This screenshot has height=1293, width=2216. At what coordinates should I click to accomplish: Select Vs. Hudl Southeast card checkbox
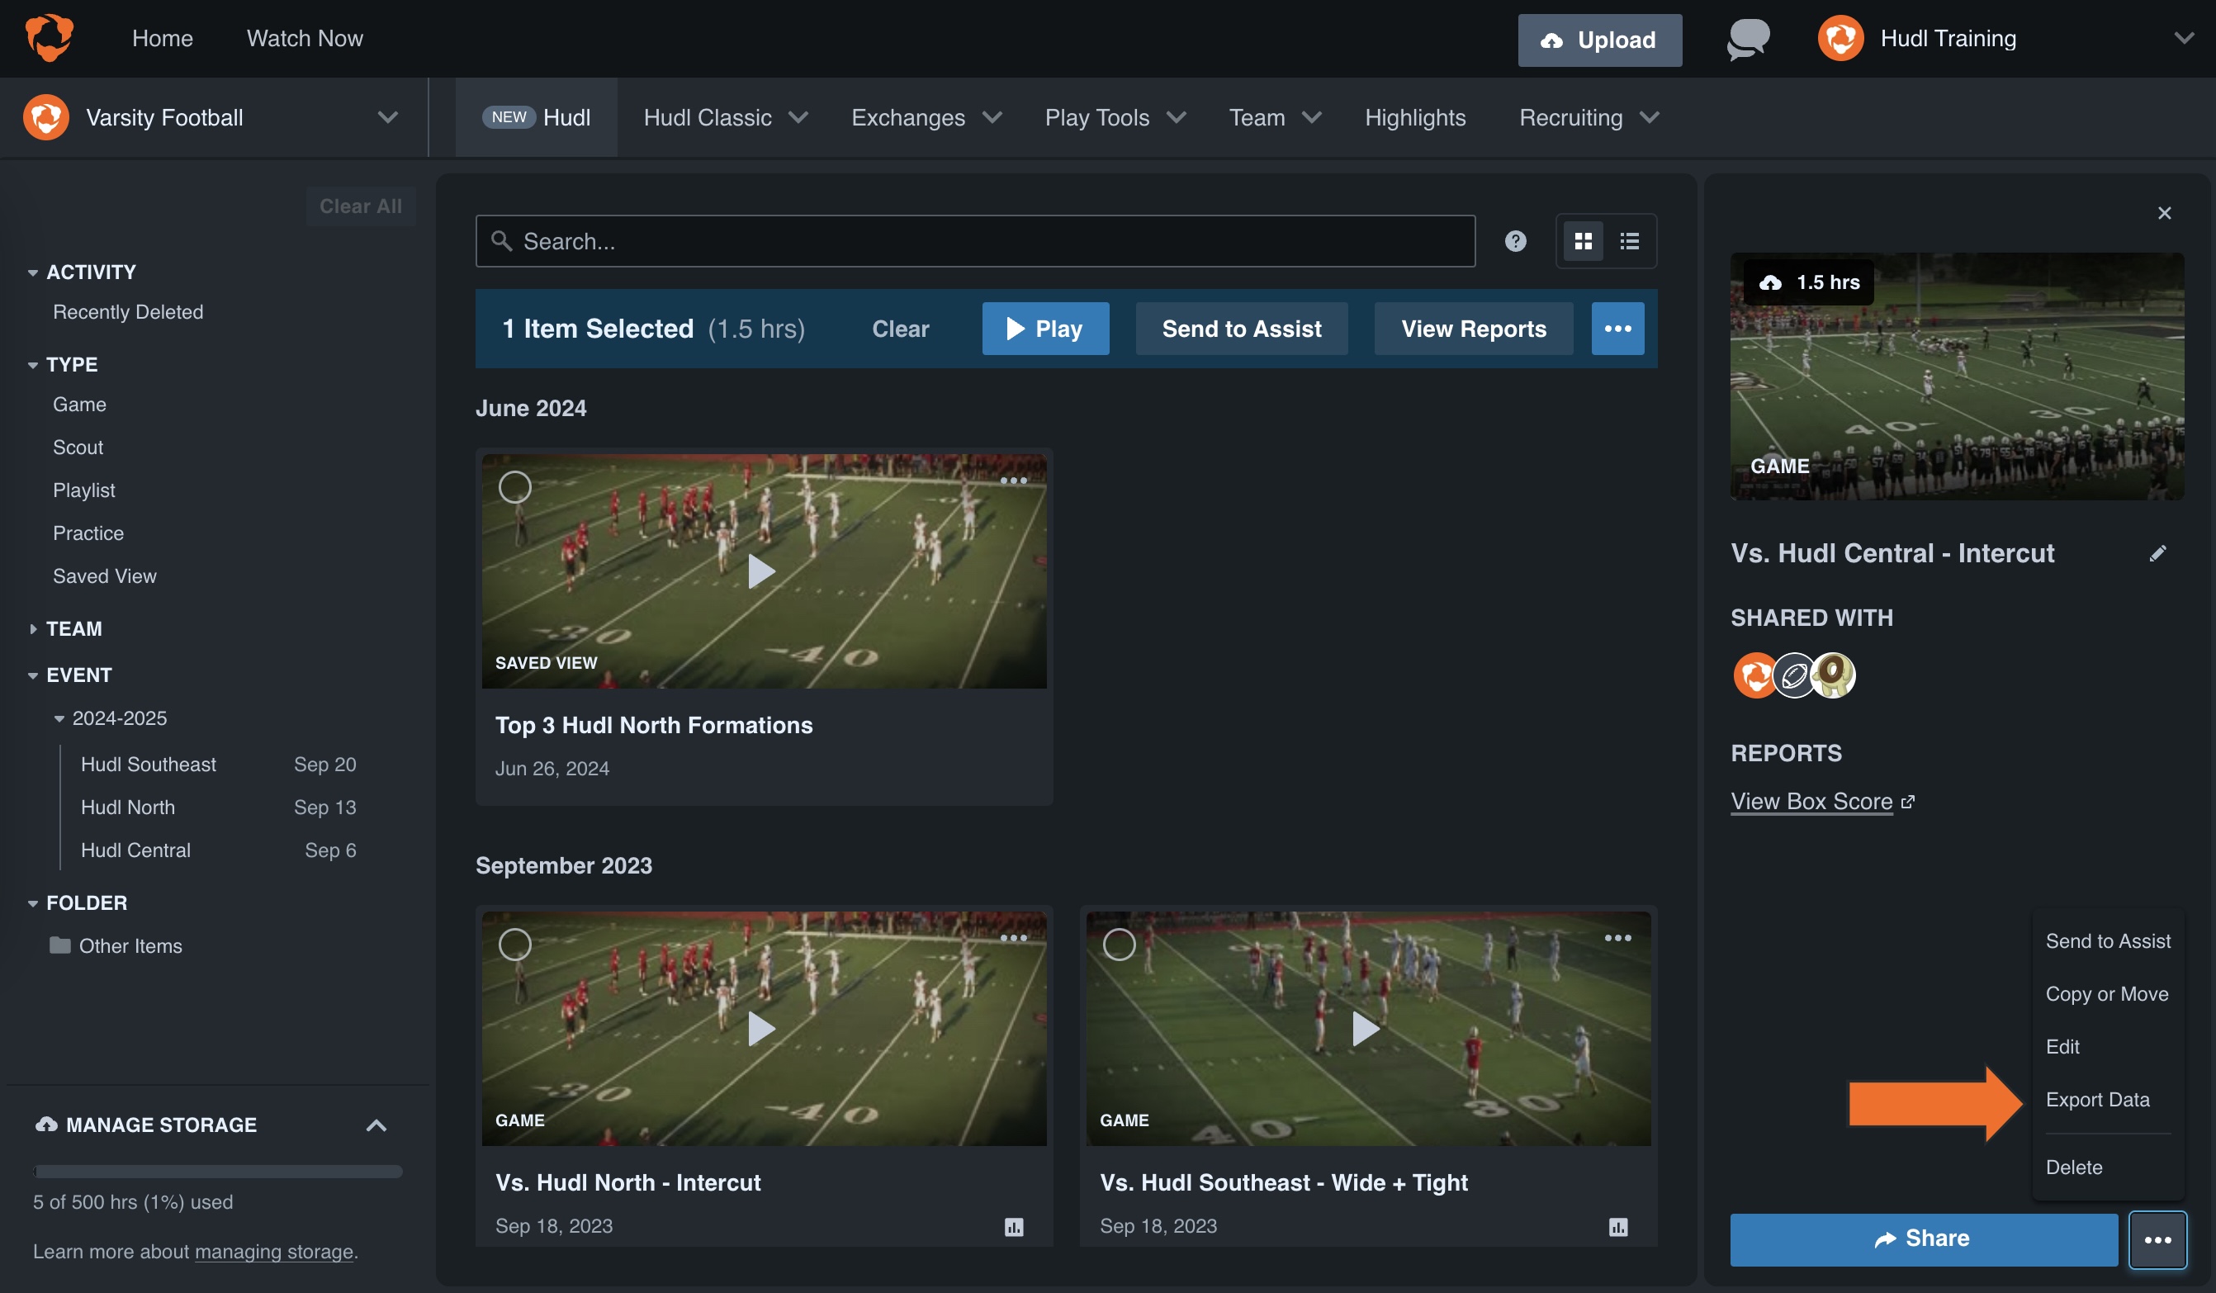click(1120, 945)
